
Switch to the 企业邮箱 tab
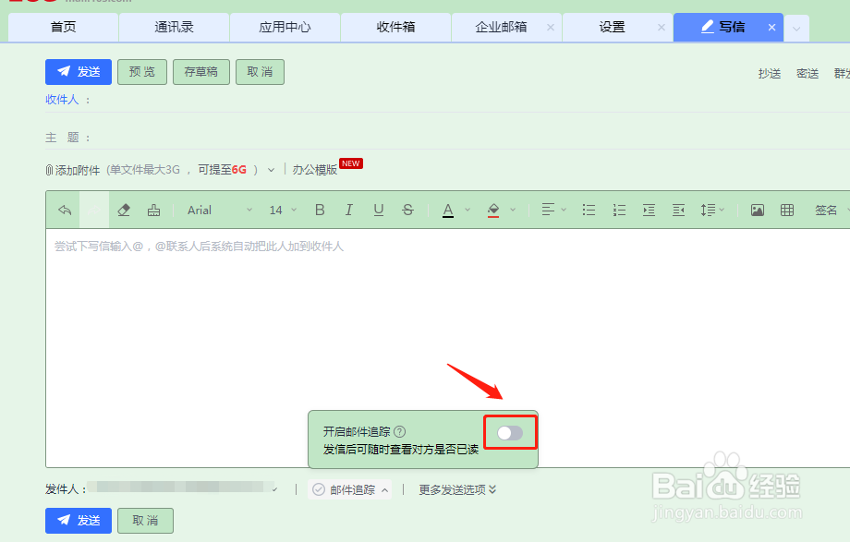(x=501, y=27)
